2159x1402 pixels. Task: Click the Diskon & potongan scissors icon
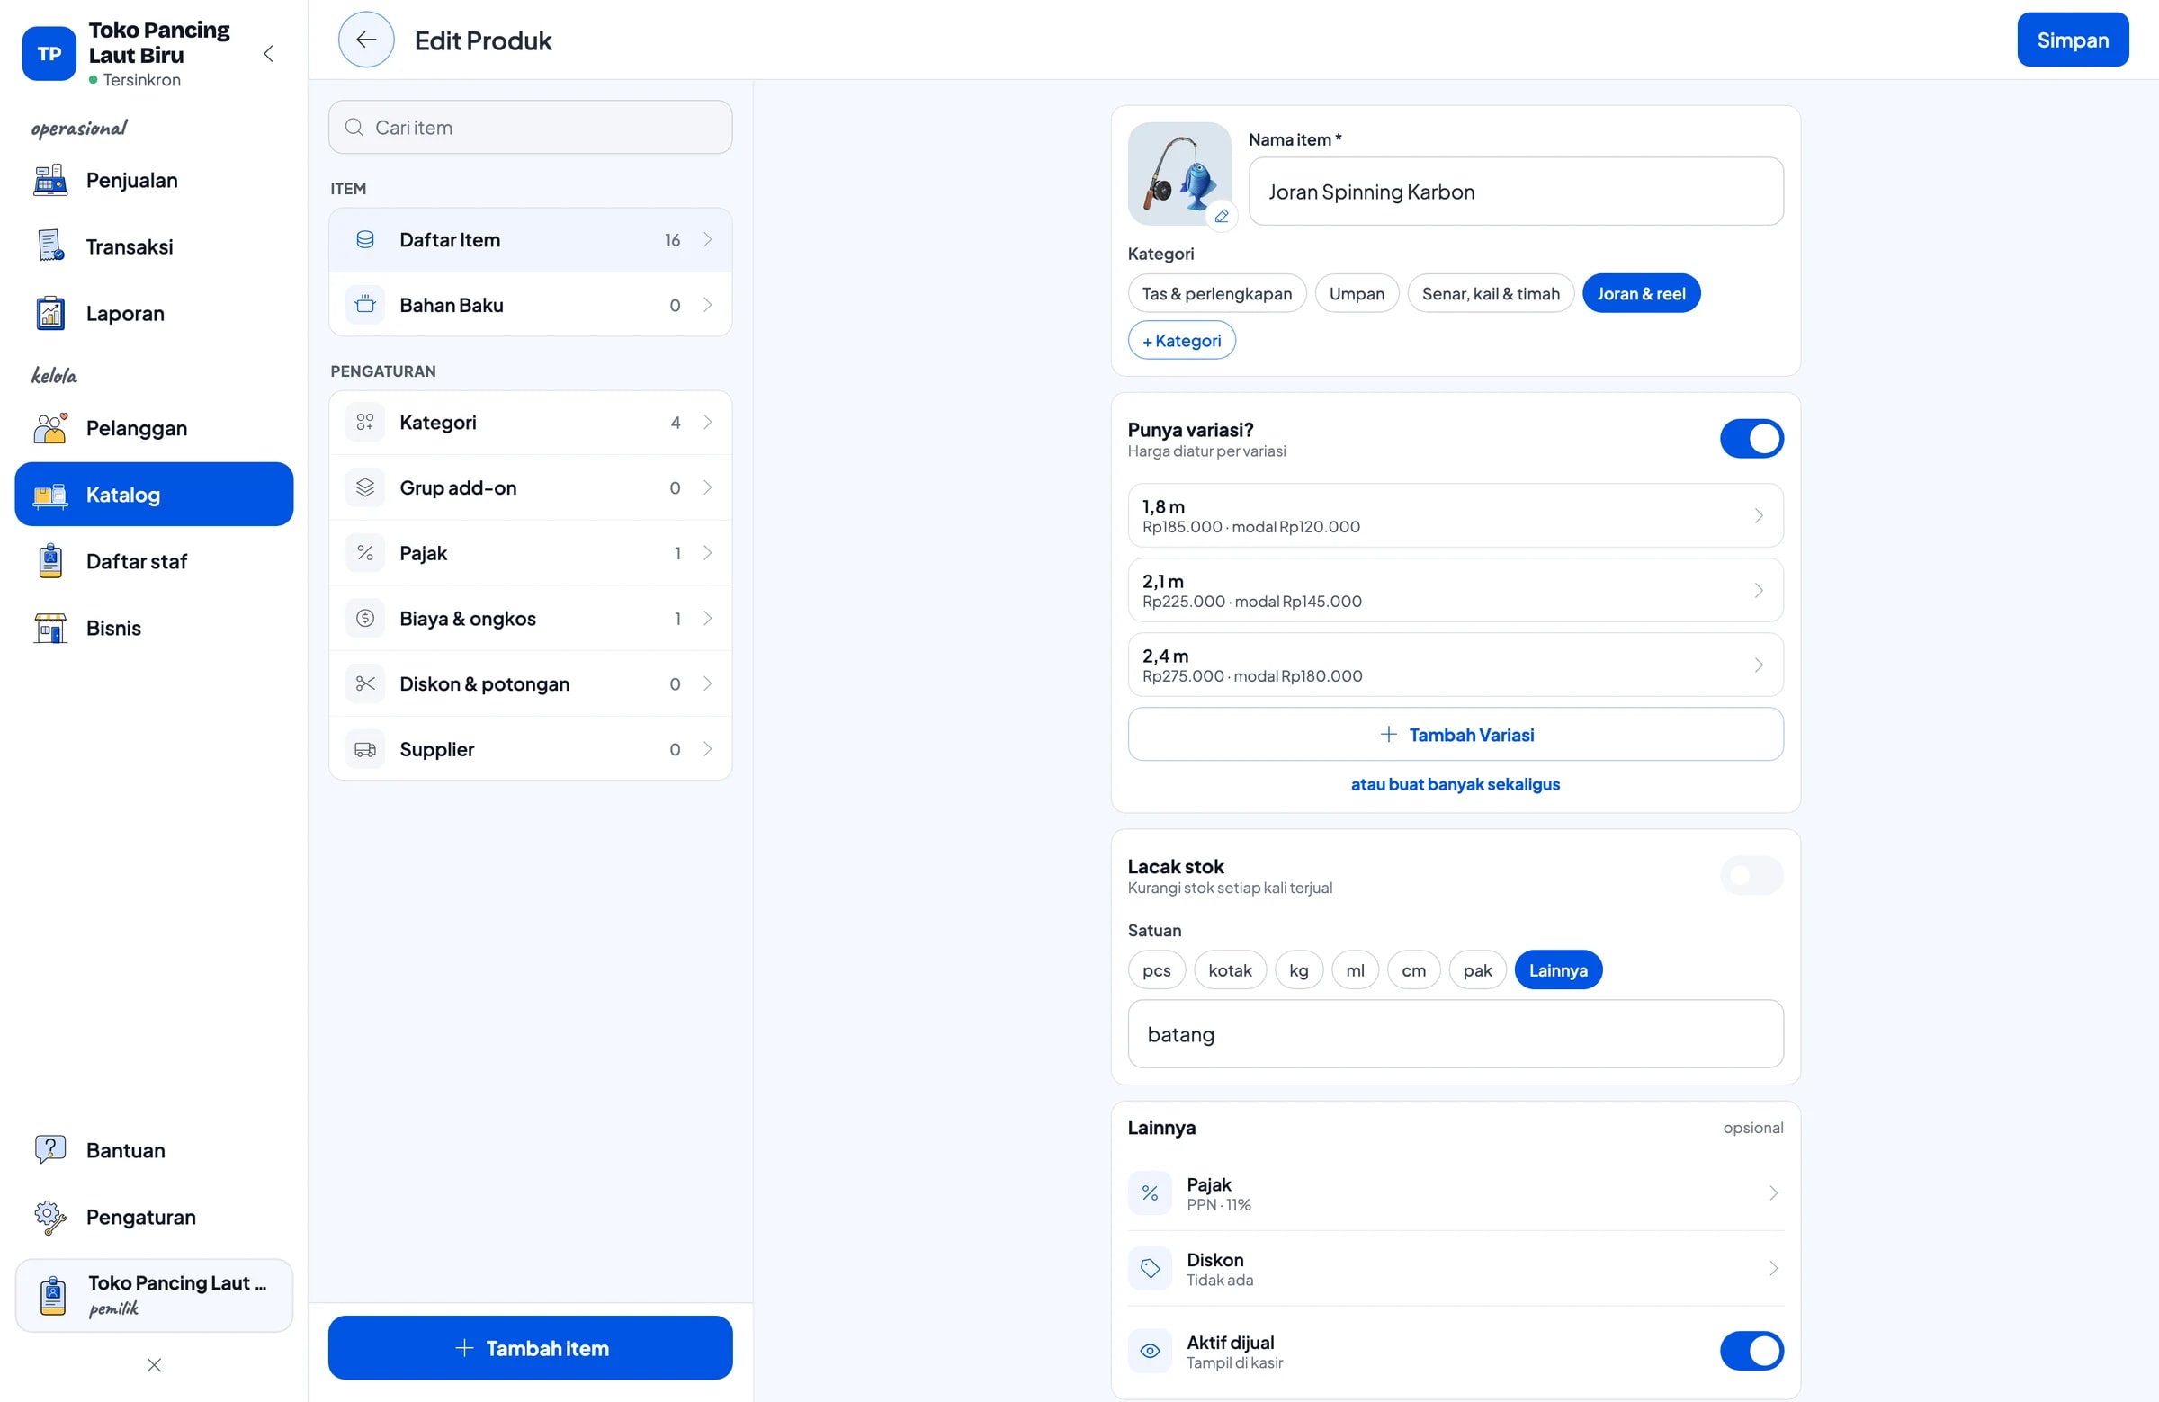[x=364, y=683]
